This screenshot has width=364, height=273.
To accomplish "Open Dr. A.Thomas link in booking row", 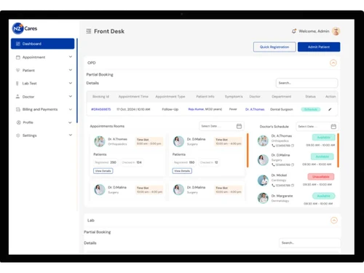I will [x=255, y=109].
